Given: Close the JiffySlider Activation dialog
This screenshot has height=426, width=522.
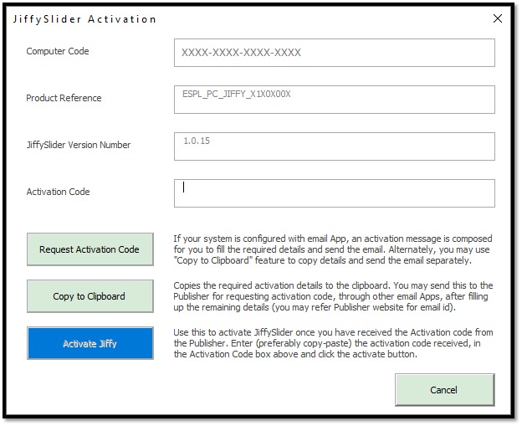Looking at the screenshot, I should click(498, 18).
